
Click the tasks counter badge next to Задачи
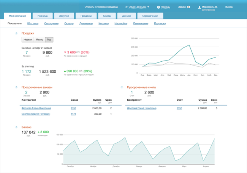pos(189,7)
